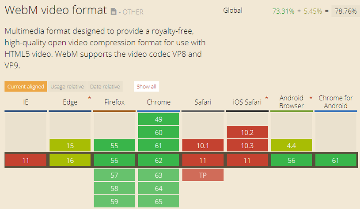
Task: Click the "OTHER" status label
Action: pyautogui.click(x=133, y=12)
